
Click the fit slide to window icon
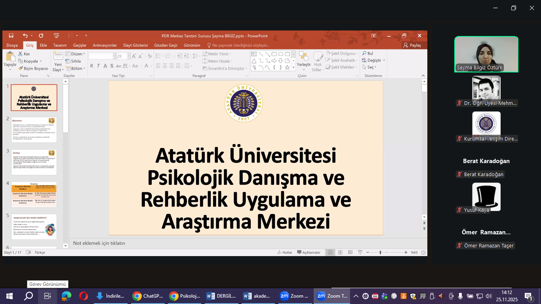423,253
